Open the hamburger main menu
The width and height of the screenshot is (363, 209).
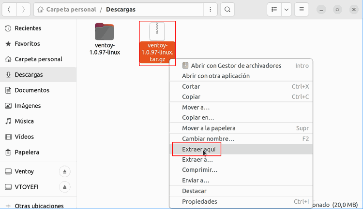(301, 9)
